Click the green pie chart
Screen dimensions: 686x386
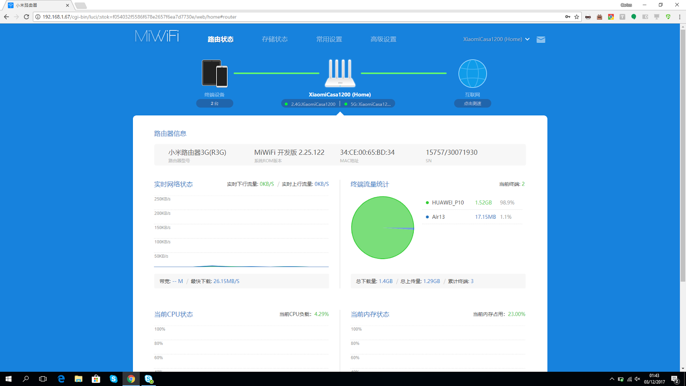tap(382, 228)
